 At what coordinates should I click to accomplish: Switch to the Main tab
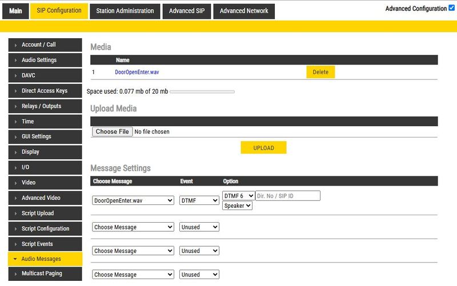(x=15, y=11)
